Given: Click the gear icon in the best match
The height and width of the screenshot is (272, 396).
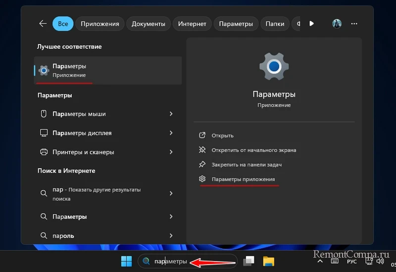Looking at the screenshot, I should point(44,70).
